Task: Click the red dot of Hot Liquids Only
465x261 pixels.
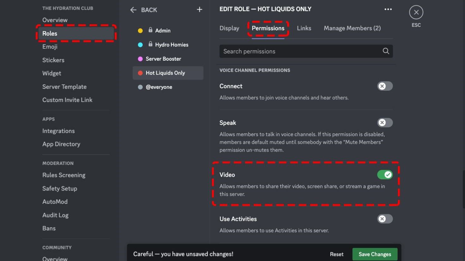Action: [140, 73]
